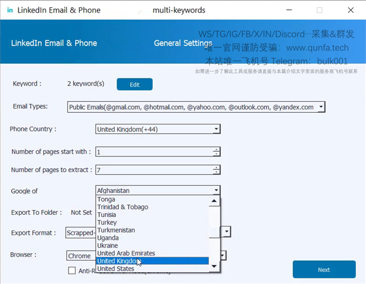Expand the Phone Country combo box
This screenshot has height=284, width=366.
(216, 129)
